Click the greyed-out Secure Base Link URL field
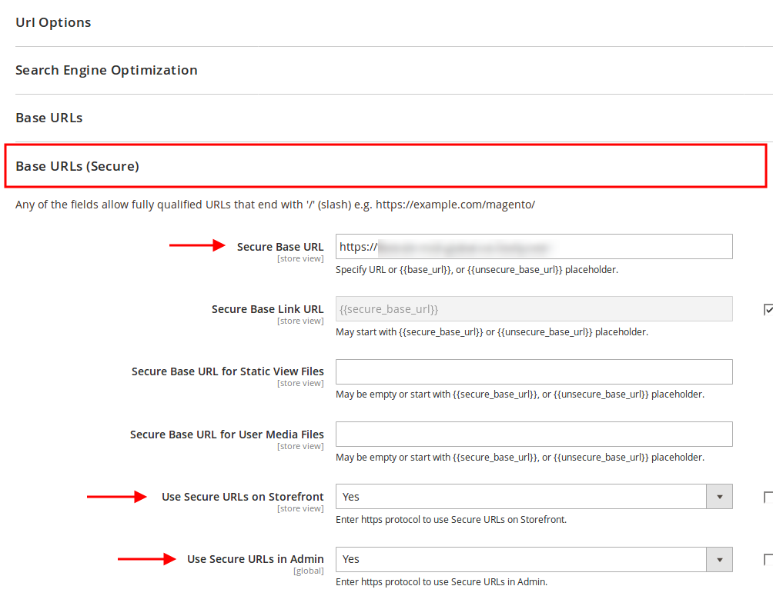 (534, 309)
